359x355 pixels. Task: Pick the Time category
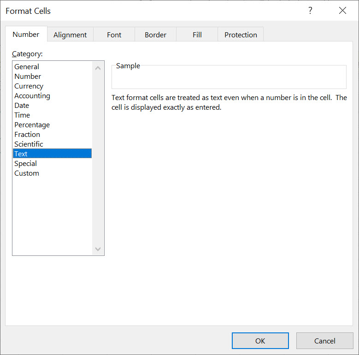tap(53, 115)
